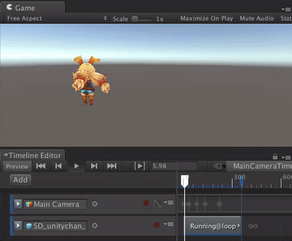Step to next frame
The image size is (292, 241).
94,166
